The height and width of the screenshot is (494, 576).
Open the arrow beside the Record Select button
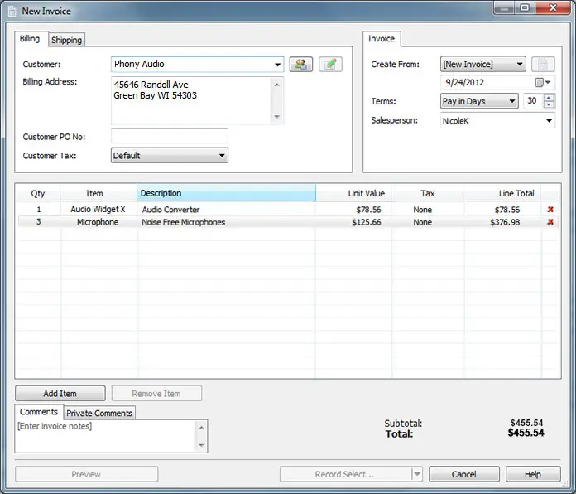(x=417, y=474)
